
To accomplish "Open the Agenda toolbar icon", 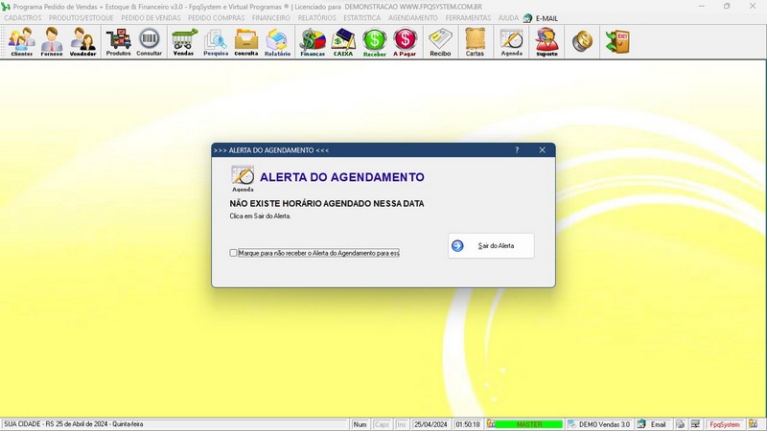I will 512,42.
